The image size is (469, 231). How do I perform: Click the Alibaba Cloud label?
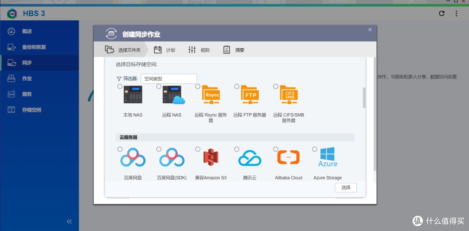click(x=289, y=178)
